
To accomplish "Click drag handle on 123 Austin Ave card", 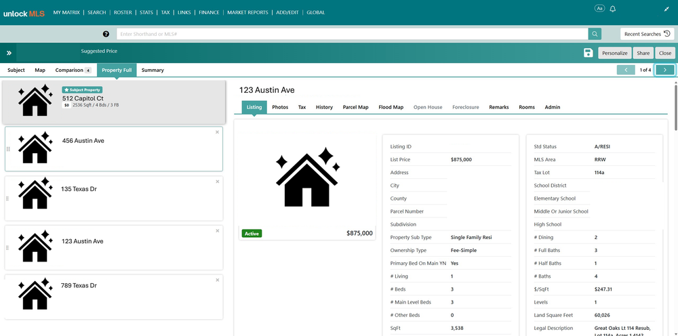I will [8, 247].
